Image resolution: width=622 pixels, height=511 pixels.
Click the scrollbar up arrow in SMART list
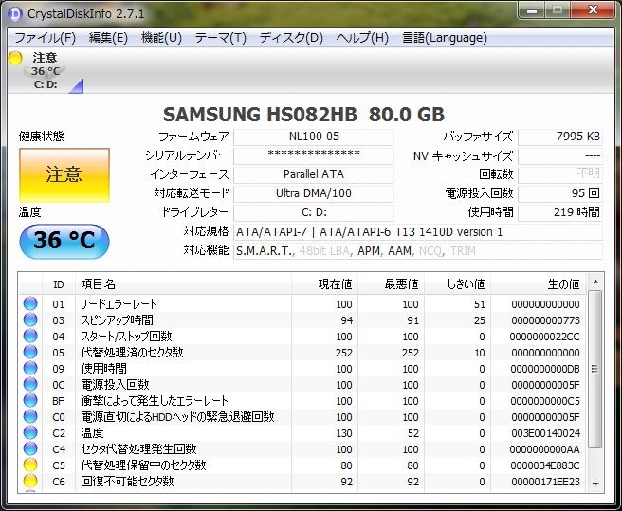(595, 283)
